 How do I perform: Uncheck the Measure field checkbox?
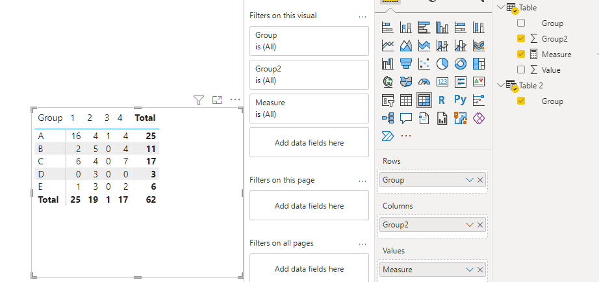[521, 55]
